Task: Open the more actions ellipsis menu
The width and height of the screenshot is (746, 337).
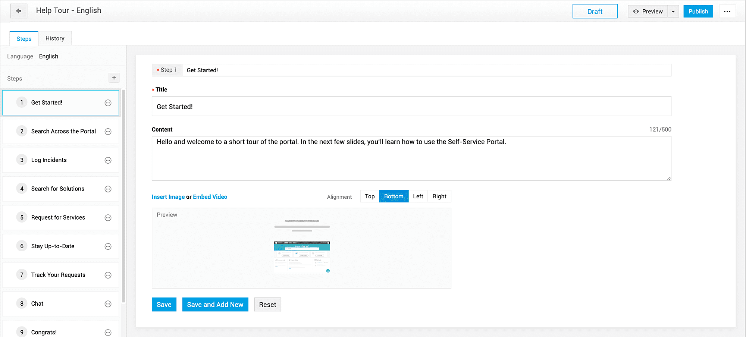Action: (x=727, y=12)
